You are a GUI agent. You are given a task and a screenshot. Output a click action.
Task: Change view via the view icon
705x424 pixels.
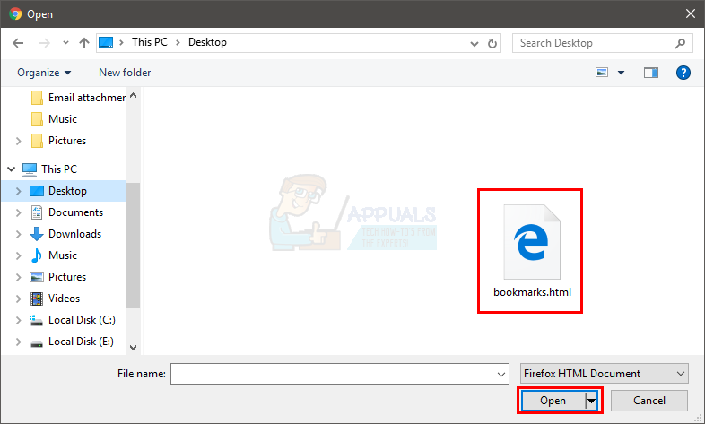click(602, 73)
